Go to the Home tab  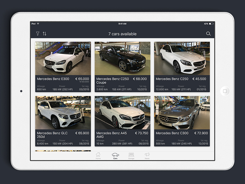pos(98,156)
